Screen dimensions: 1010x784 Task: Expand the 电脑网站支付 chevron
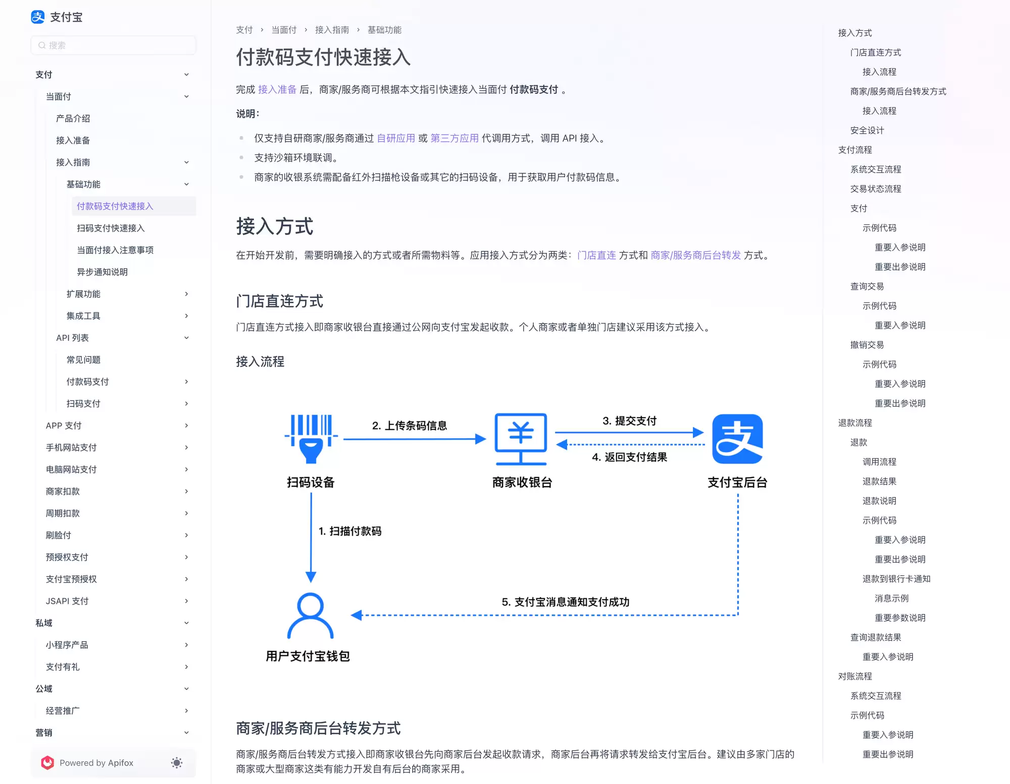click(x=186, y=469)
